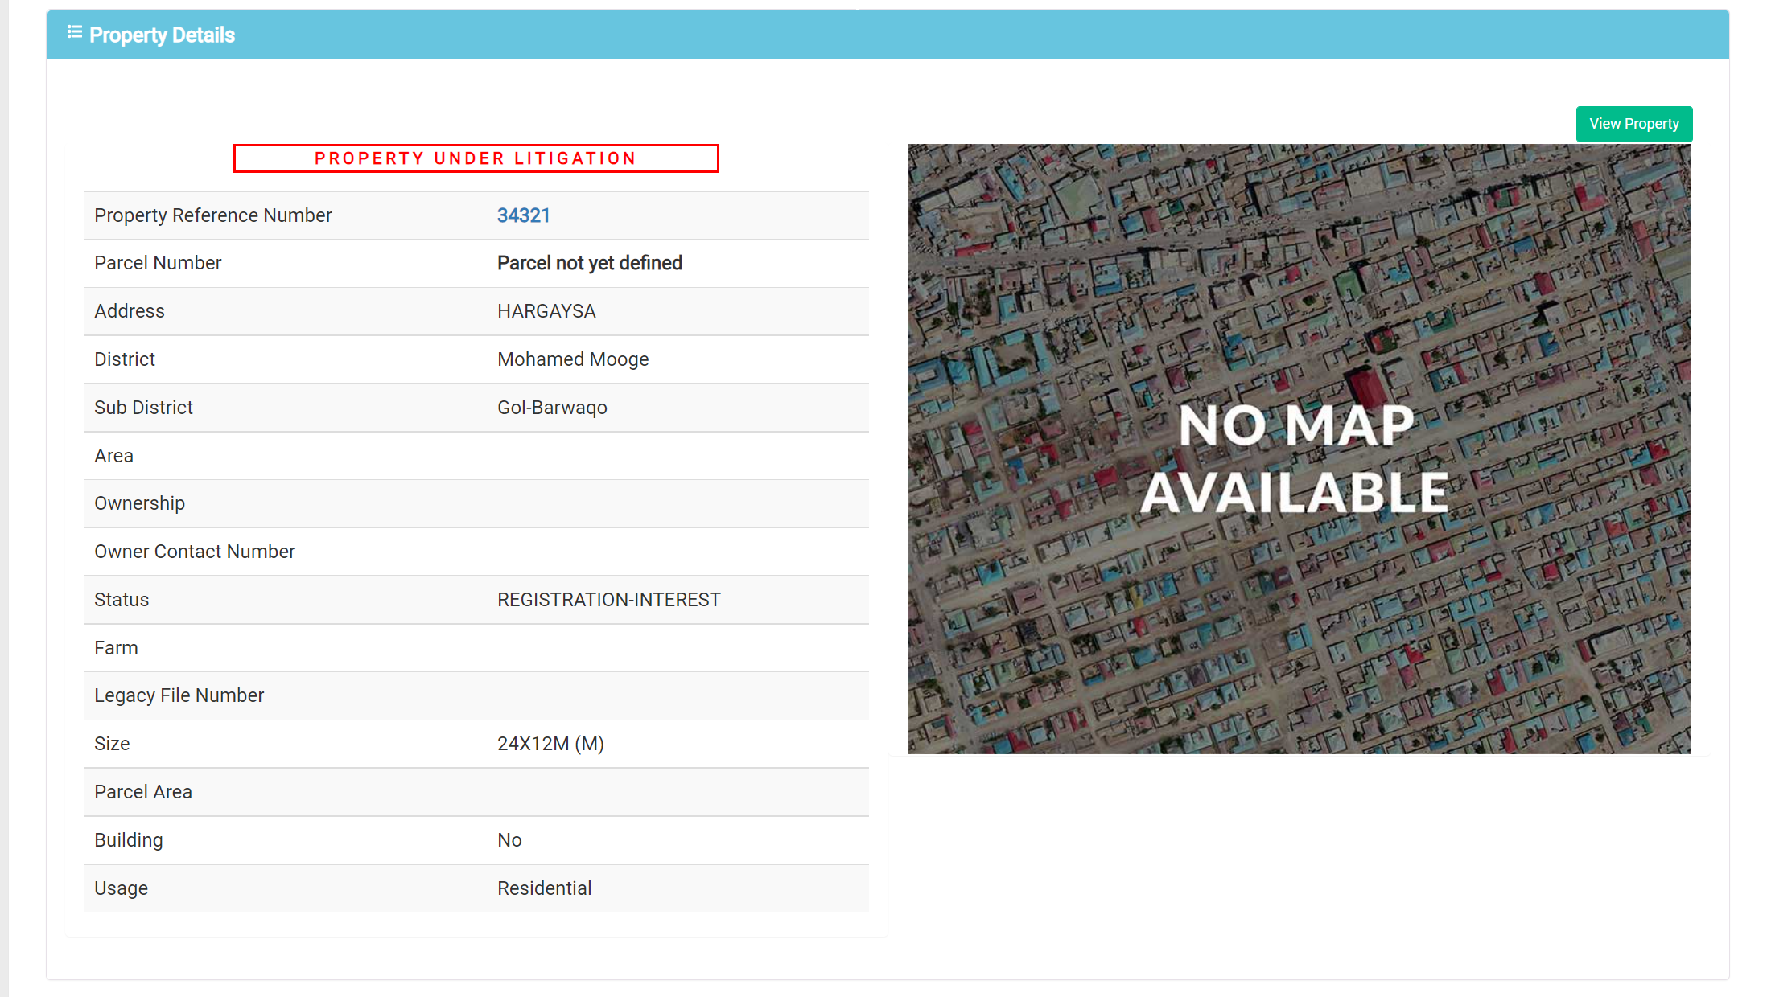Select the 'Parcel not yet defined' text
Screen dimensions: 1767x997
click(589, 263)
